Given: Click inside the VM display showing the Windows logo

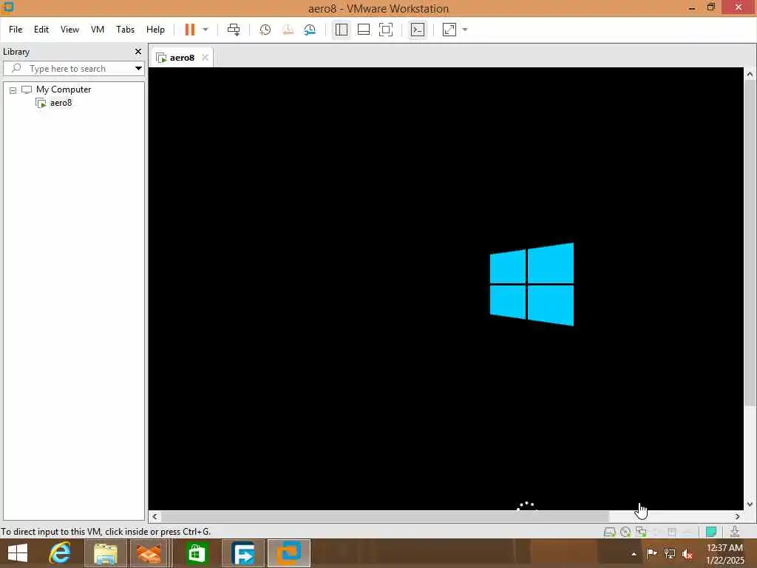Looking at the screenshot, I should coord(446,288).
